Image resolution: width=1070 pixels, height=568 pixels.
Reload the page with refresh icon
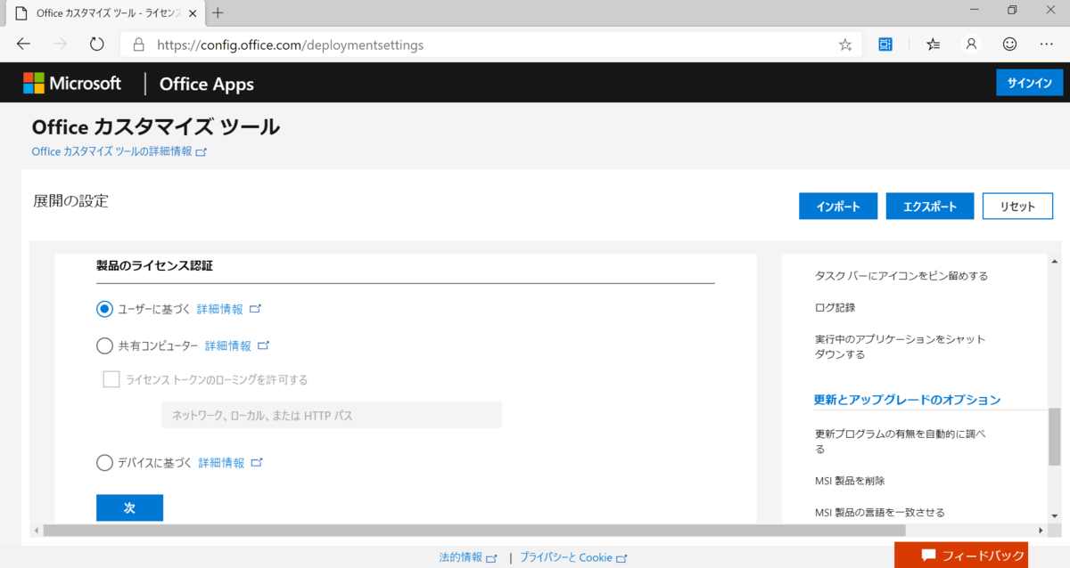(x=97, y=44)
